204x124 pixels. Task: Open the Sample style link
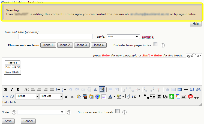pyautogui.click(x=148, y=37)
